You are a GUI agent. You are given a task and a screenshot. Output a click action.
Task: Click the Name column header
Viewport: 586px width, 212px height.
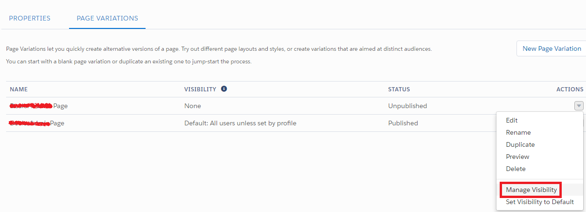[19, 89]
